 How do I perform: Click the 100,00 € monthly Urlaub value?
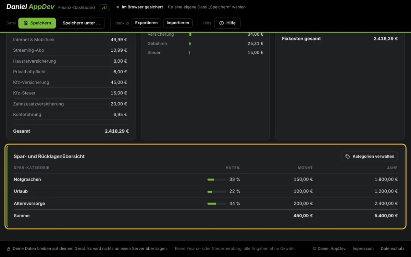[303, 191]
